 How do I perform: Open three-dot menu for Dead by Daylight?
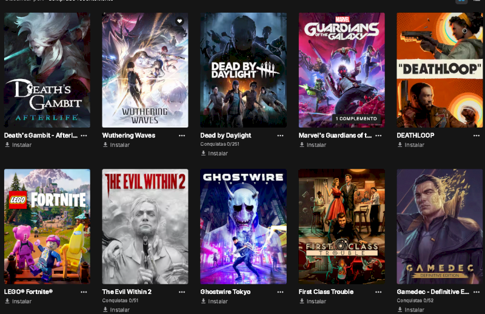pyautogui.click(x=280, y=135)
